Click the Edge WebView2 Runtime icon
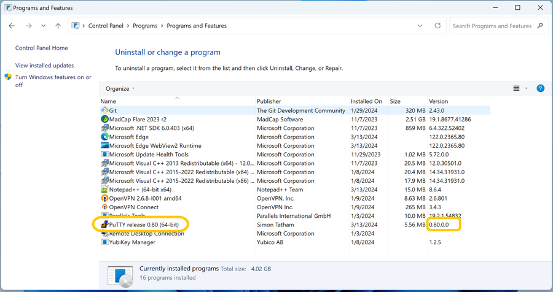Image resolution: width=553 pixels, height=292 pixels. tap(104, 145)
